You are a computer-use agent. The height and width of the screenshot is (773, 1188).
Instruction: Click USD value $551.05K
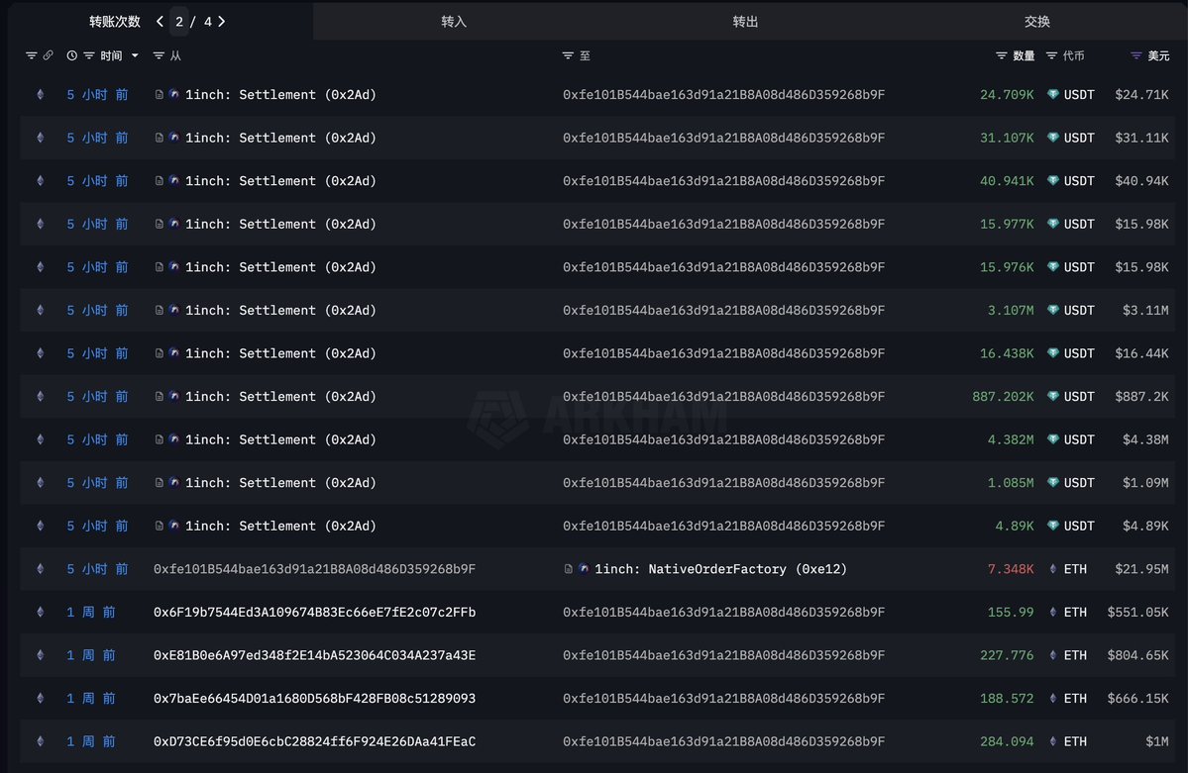1137,613
